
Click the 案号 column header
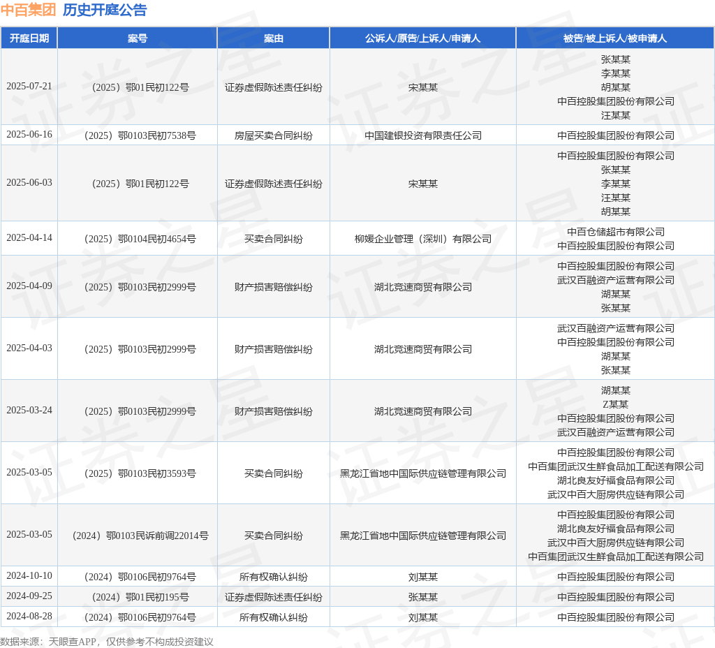[138, 38]
